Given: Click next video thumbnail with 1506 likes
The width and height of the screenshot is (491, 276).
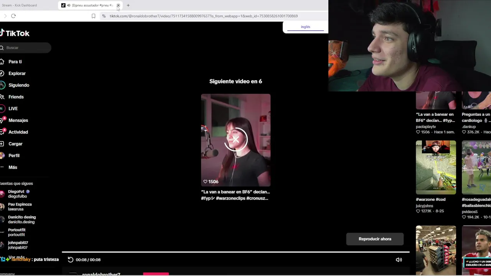Looking at the screenshot, I should (x=236, y=140).
